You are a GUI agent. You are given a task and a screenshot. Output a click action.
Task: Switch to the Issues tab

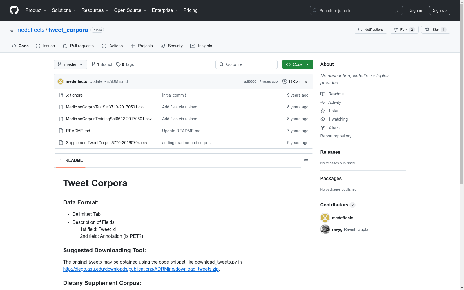(x=45, y=46)
